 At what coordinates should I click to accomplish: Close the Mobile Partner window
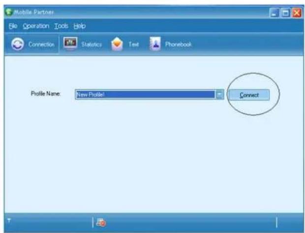tap(297, 13)
